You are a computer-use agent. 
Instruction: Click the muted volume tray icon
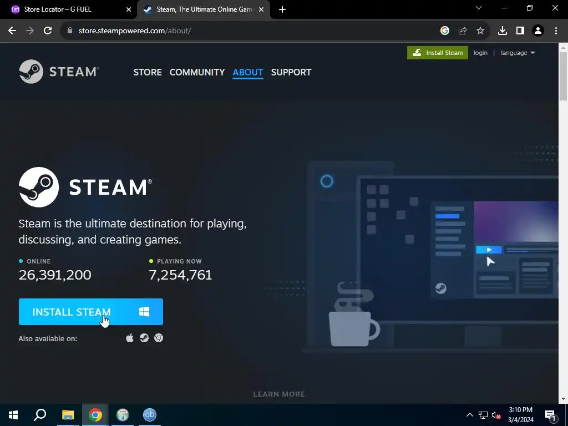point(496,415)
